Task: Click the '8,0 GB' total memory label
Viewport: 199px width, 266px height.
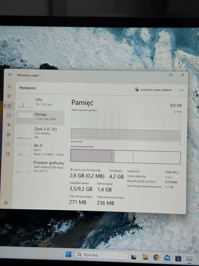Action: (x=176, y=105)
